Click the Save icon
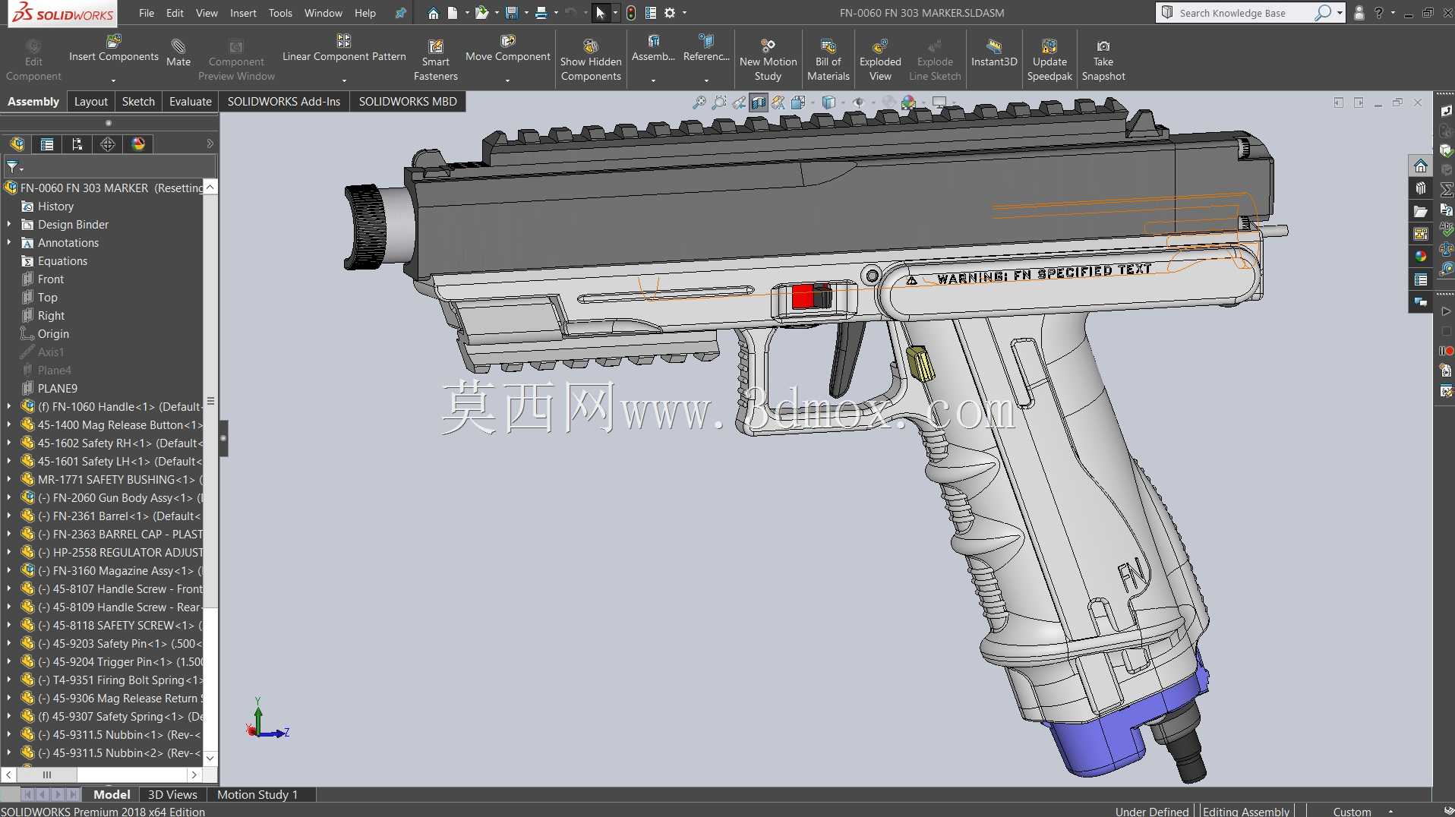Screen dimensions: 1455x817 pos(512,13)
